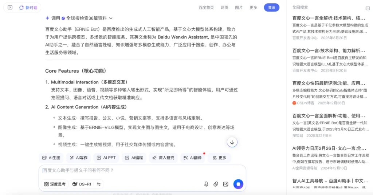Click the 文本生成 bullet line
This screenshot has height=195, width=373.
131,118
